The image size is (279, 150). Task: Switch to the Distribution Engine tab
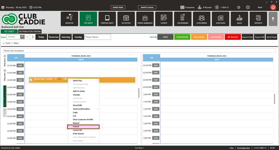pos(30,31)
